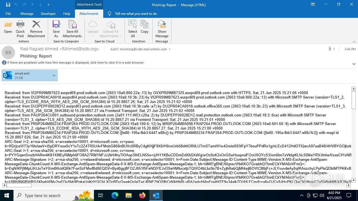This screenshot has height=201, width=358.
Task: Select the email.eml attachment
Action: click(30, 75)
